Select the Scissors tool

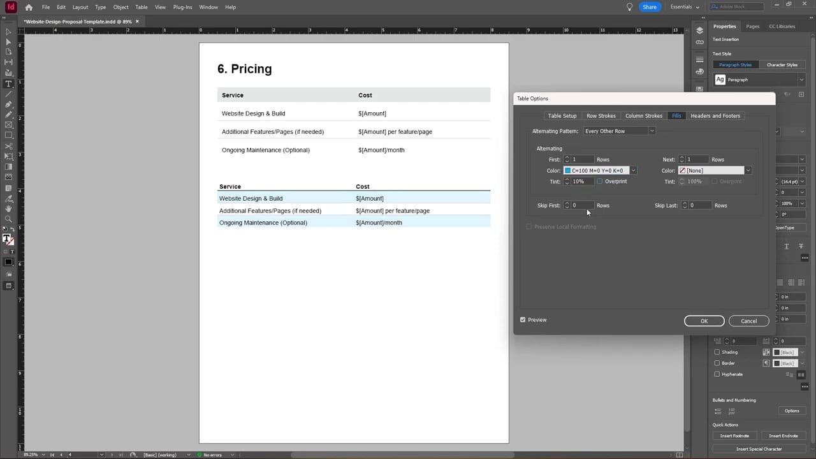[8, 147]
